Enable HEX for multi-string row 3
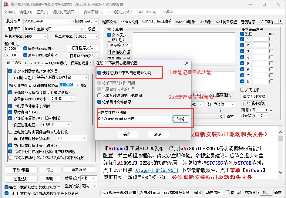 pos(271,51)
